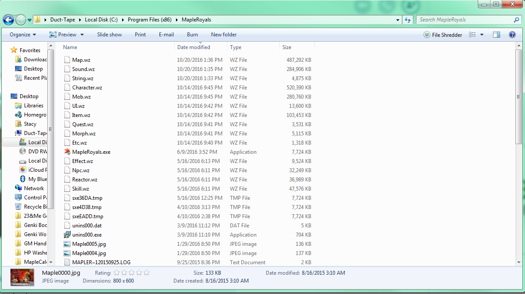Click the Libraries folder icon
Image resolution: width=525 pixels, height=294 pixels.
[x=18, y=106]
